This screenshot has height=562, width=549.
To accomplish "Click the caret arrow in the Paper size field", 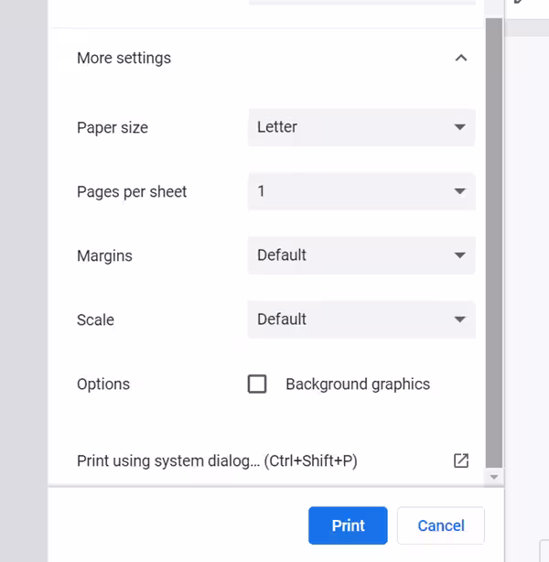I will (459, 127).
